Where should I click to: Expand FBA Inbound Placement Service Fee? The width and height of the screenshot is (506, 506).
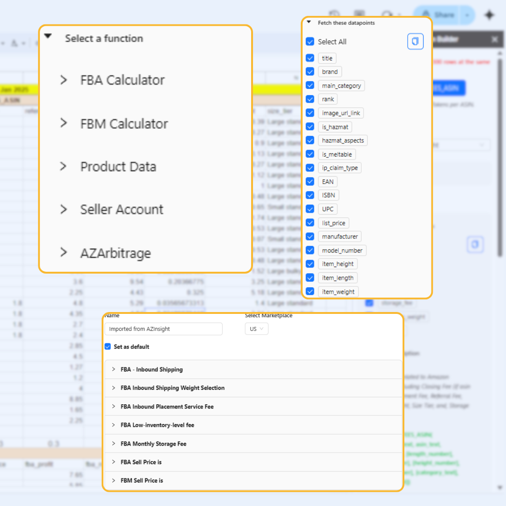(253, 407)
